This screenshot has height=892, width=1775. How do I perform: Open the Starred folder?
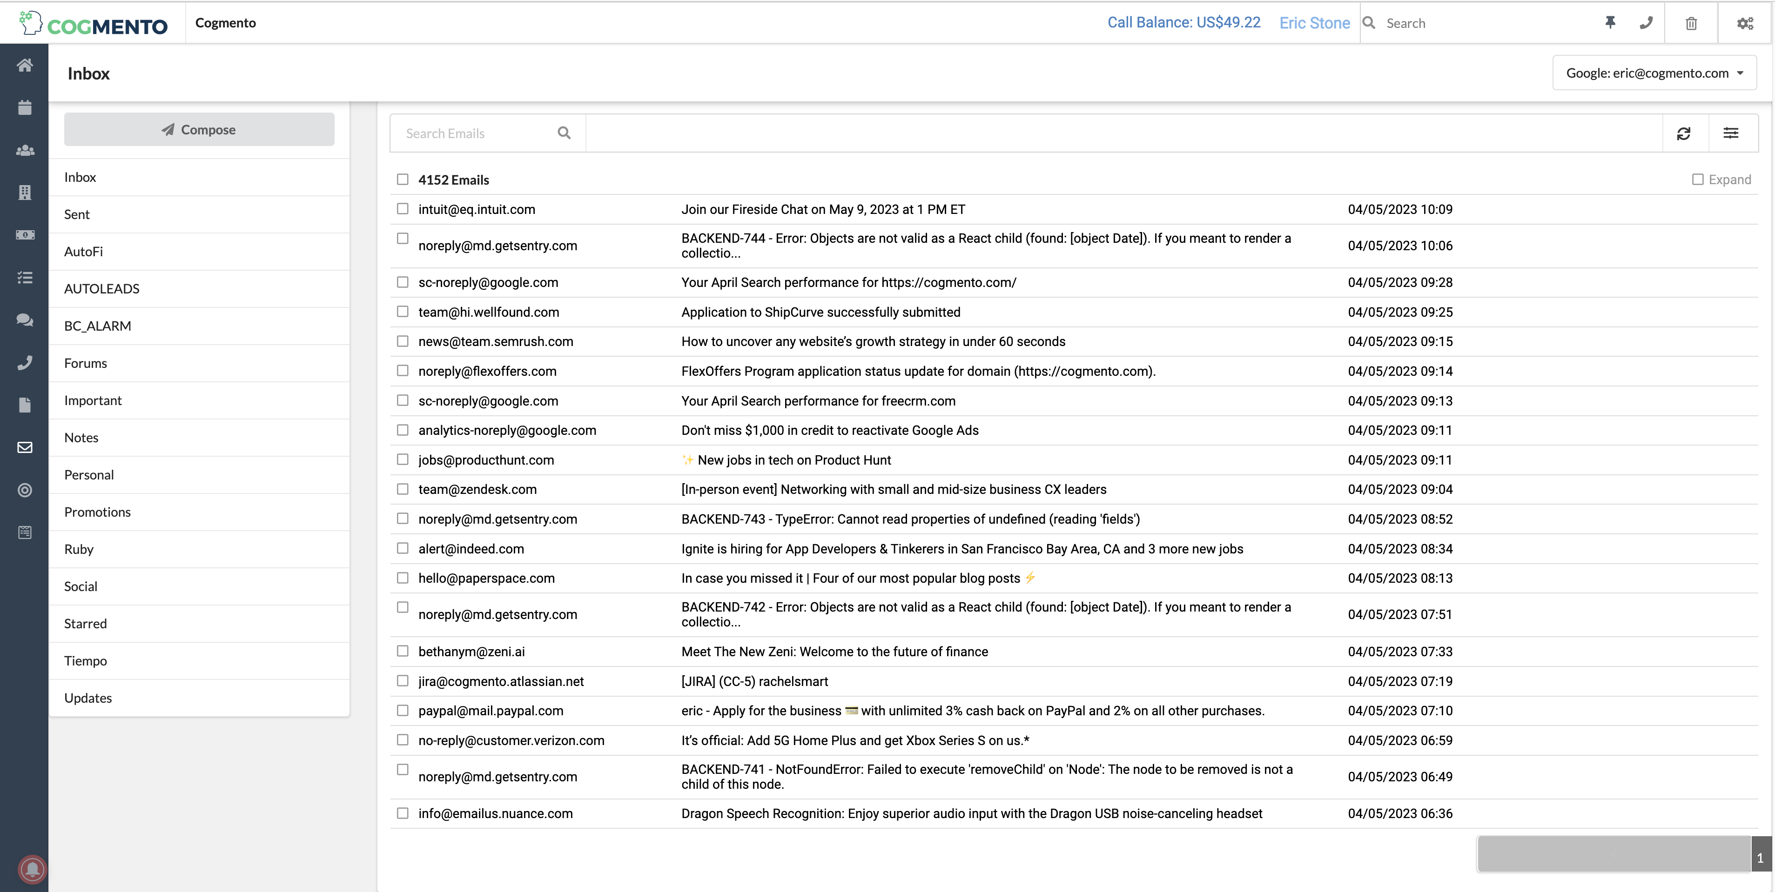coord(199,623)
